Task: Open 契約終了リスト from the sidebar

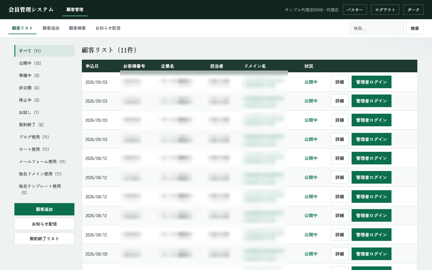Action: click(44, 239)
